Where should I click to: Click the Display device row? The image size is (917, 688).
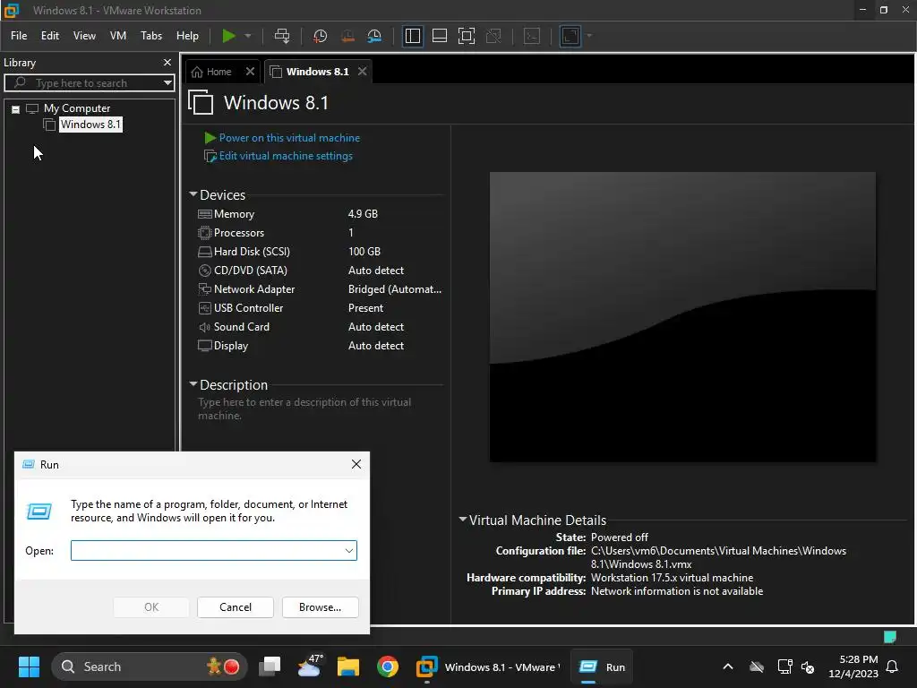click(321, 346)
